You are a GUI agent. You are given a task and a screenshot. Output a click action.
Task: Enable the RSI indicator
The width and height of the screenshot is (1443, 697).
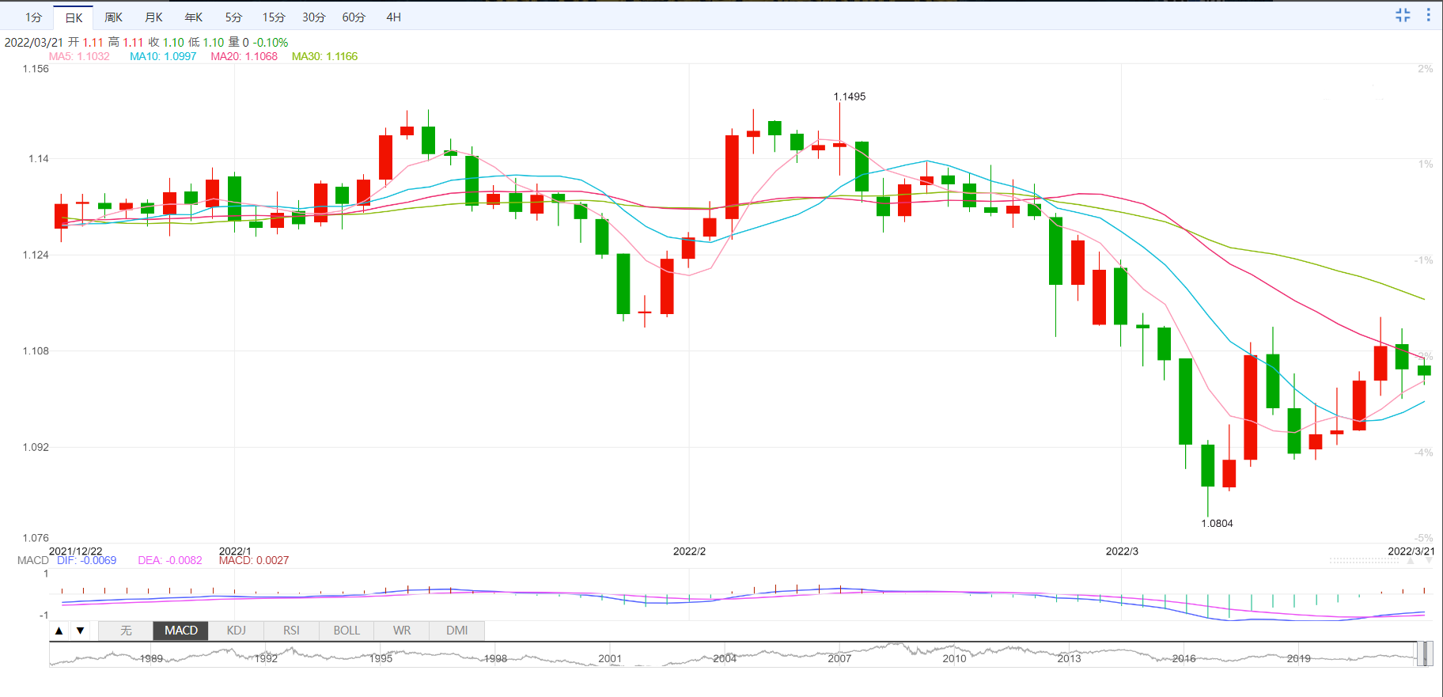point(291,631)
